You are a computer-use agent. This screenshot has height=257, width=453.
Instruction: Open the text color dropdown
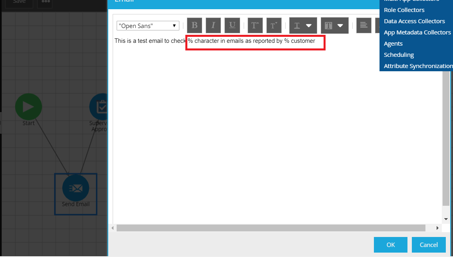click(x=303, y=25)
